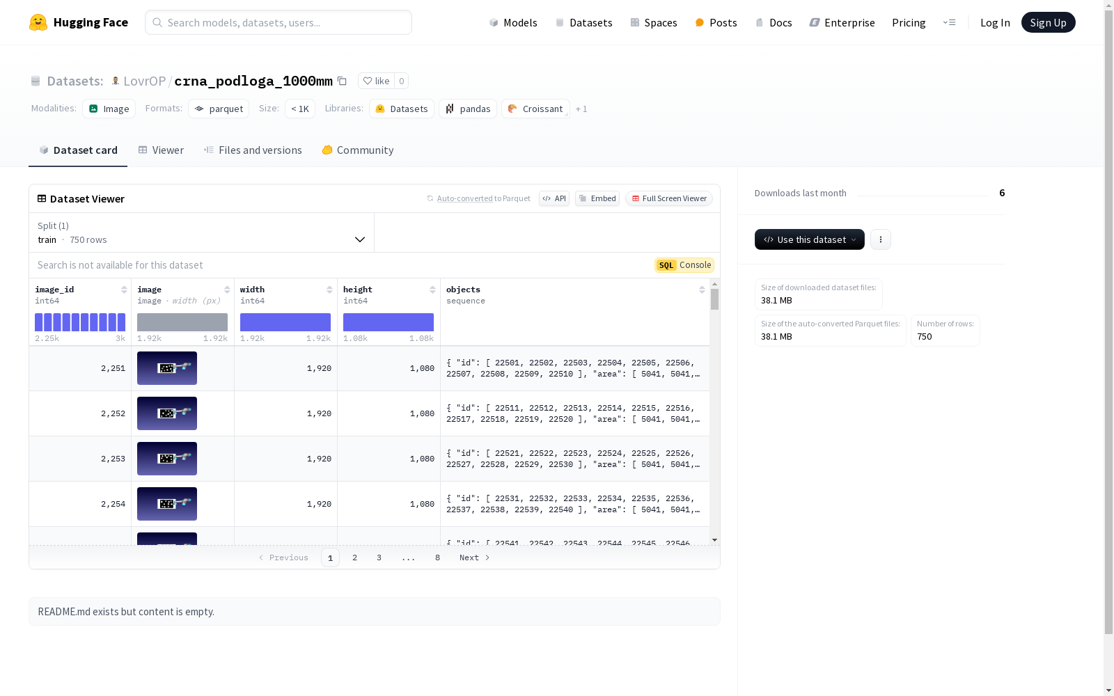
Task: Open Docs in top navigation
Action: coord(774,22)
